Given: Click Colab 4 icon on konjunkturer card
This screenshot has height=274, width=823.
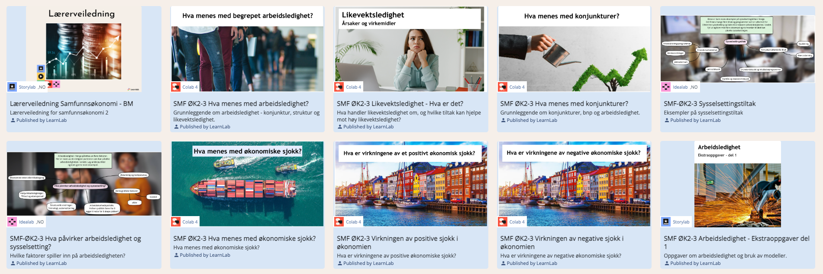Looking at the screenshot, I should pos(503,87).
